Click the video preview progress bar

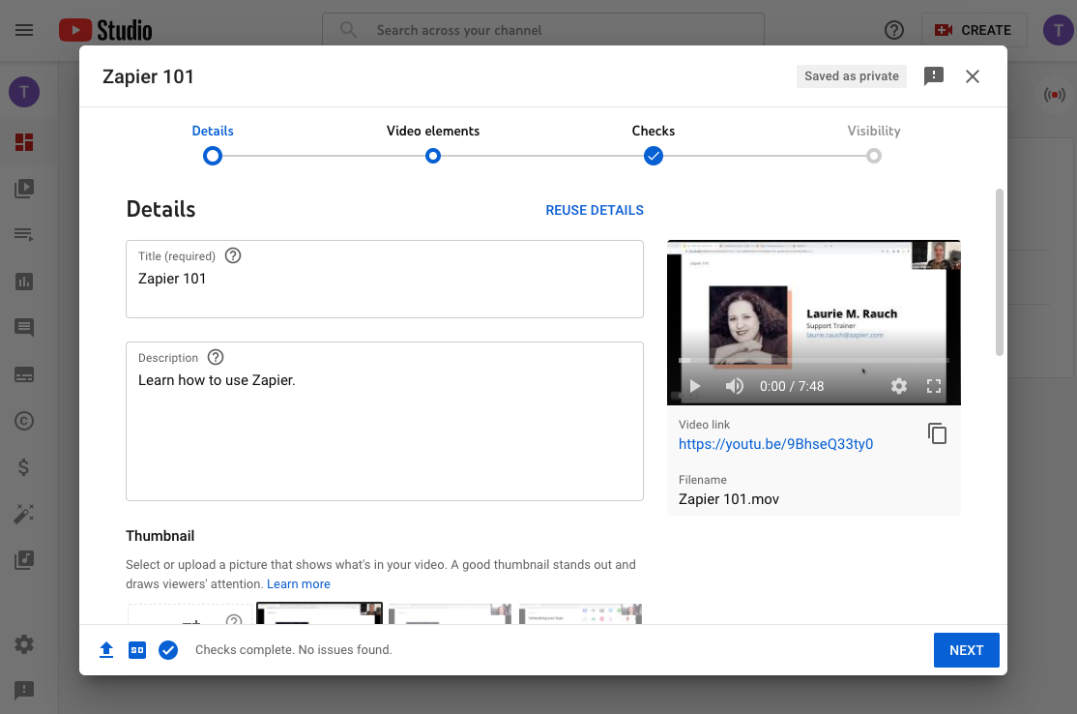pos(813,360)
